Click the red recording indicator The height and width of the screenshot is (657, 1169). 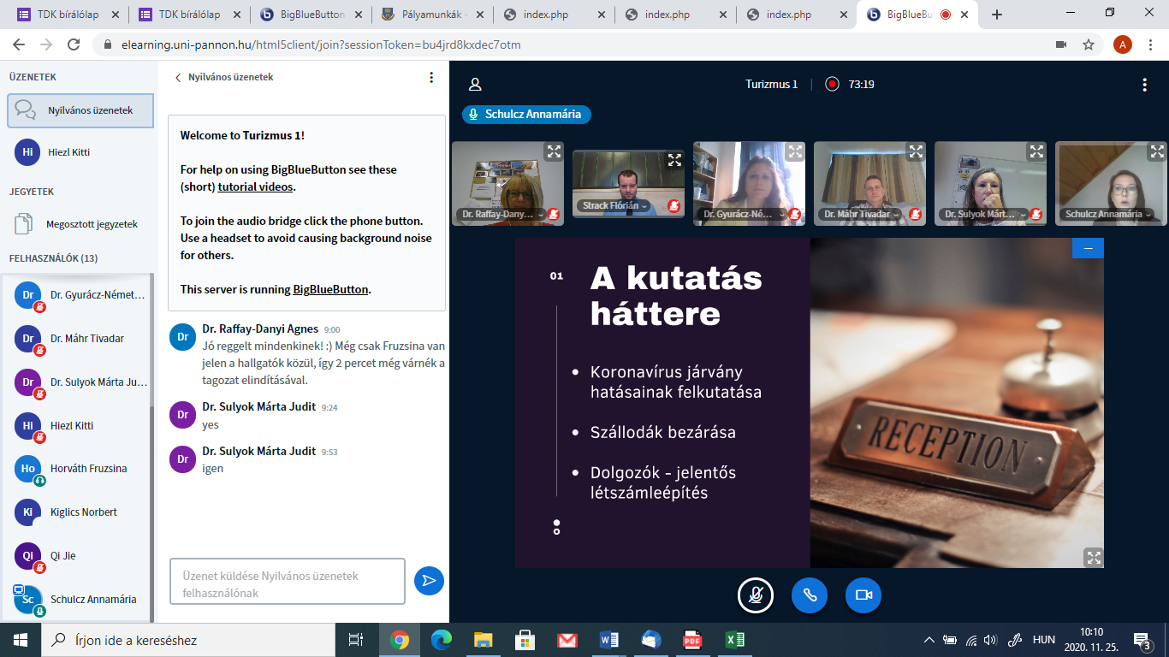click(x=832, y=84)
